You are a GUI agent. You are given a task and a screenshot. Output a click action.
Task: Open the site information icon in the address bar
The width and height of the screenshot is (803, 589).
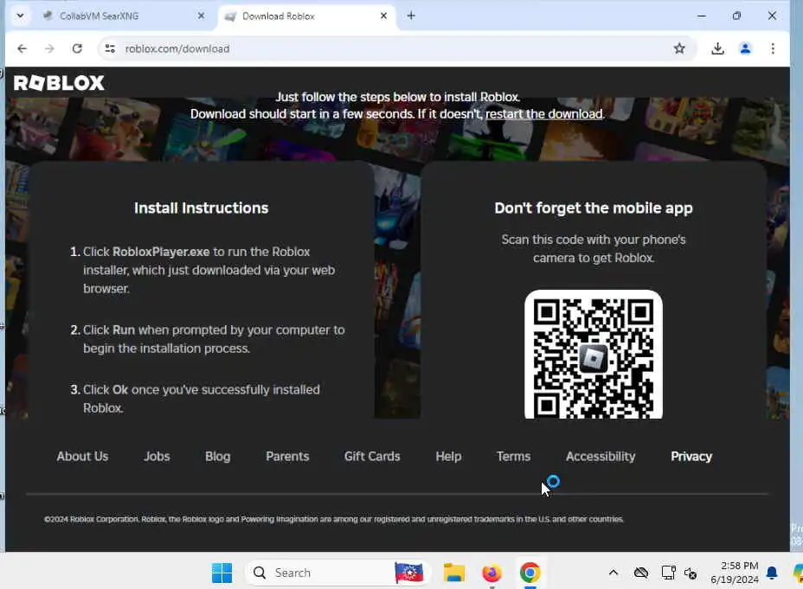(x=110, y=48)
